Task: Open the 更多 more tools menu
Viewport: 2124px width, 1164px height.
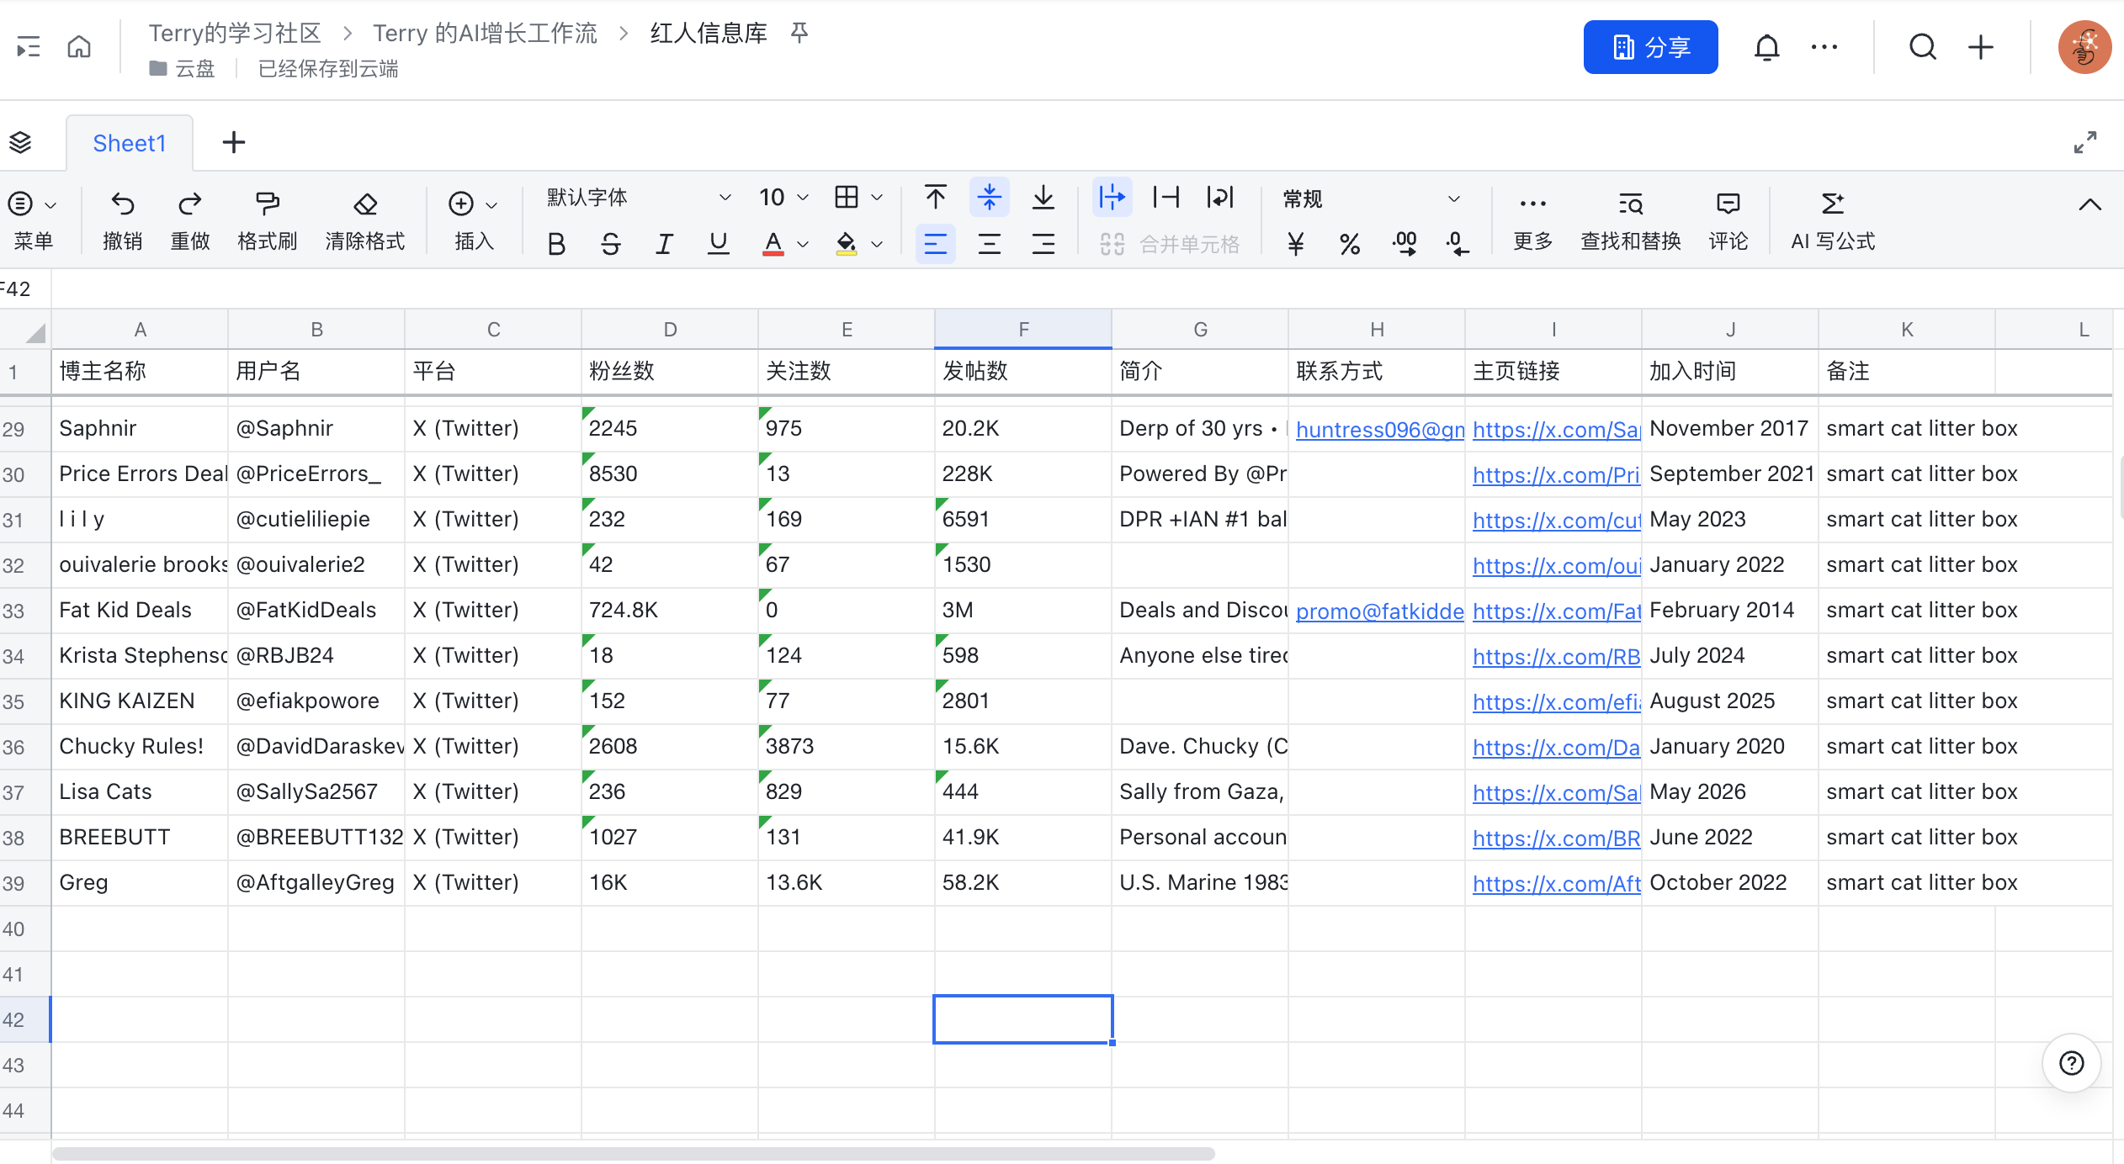Action: pos(1533,220)
